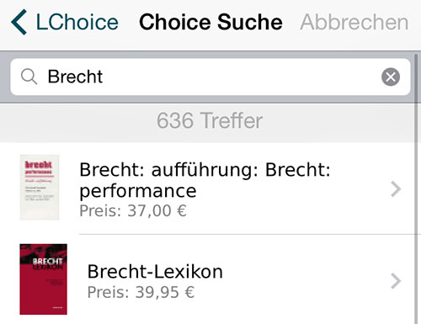Focus the search field containing Brecht
The image size is (421, 324).
click(x=210, y=77)
